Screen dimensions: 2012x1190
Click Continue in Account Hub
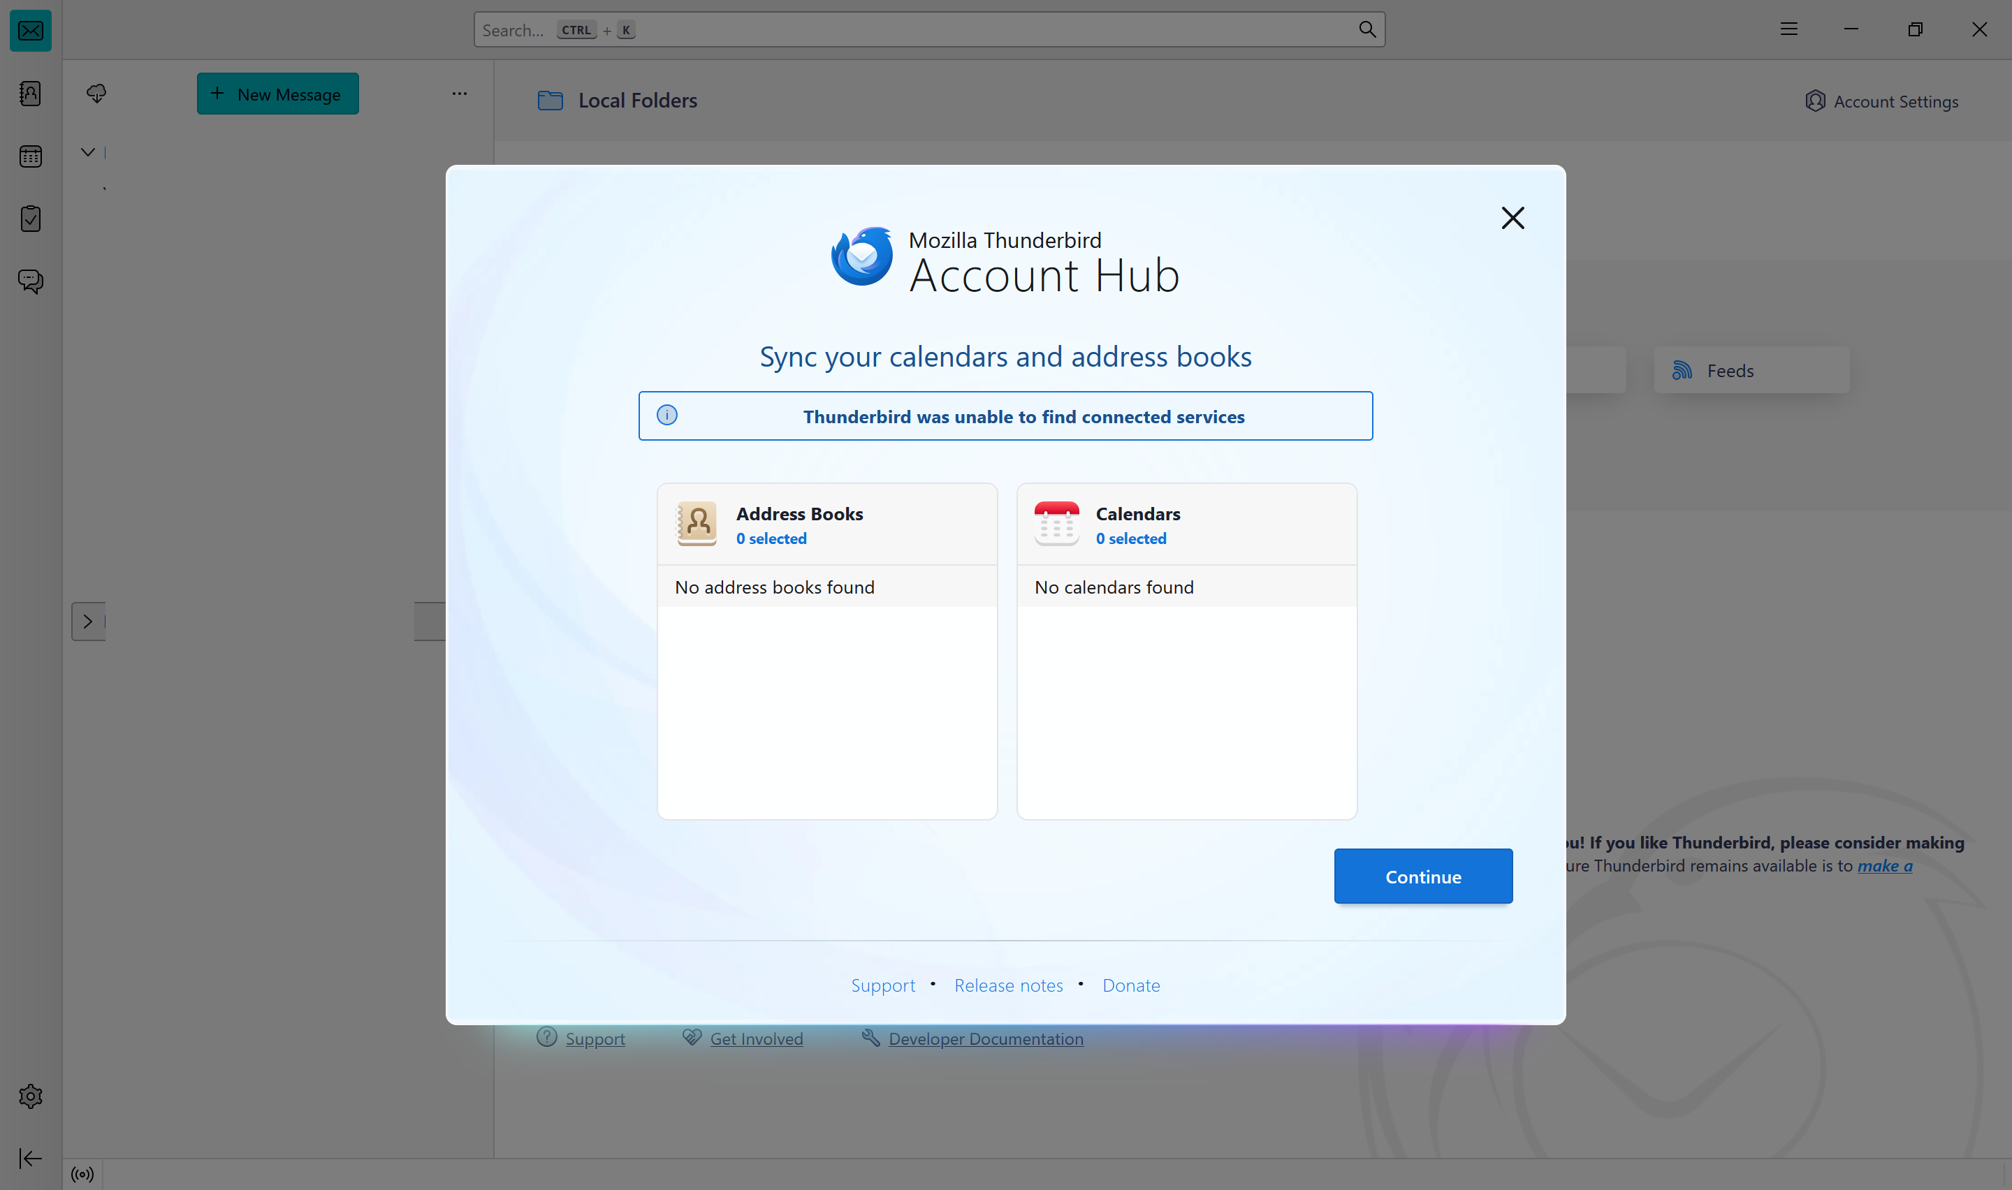1423,876
